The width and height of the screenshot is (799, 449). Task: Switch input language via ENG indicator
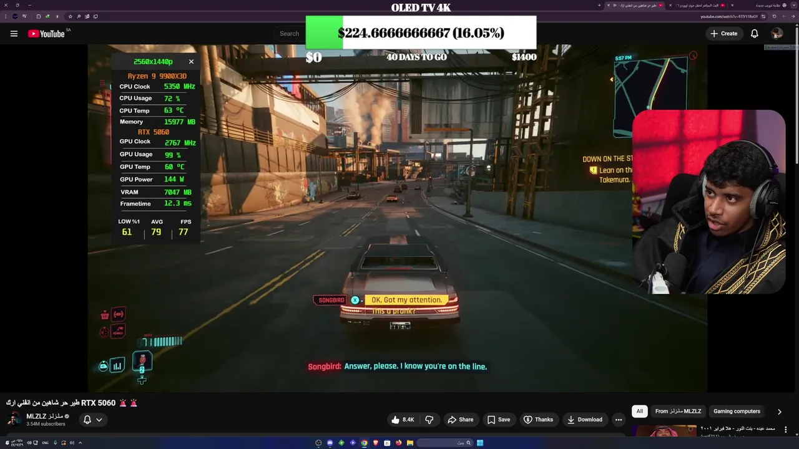[x=46, y=443]
